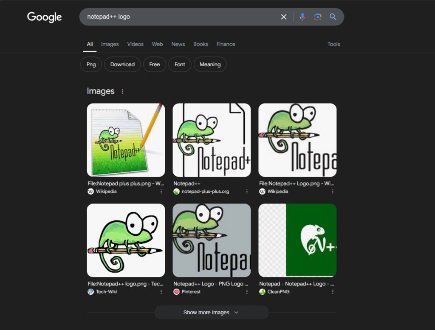Open the Books tab
The width and height of the screenshot is (435, 330).
[201, 44]
